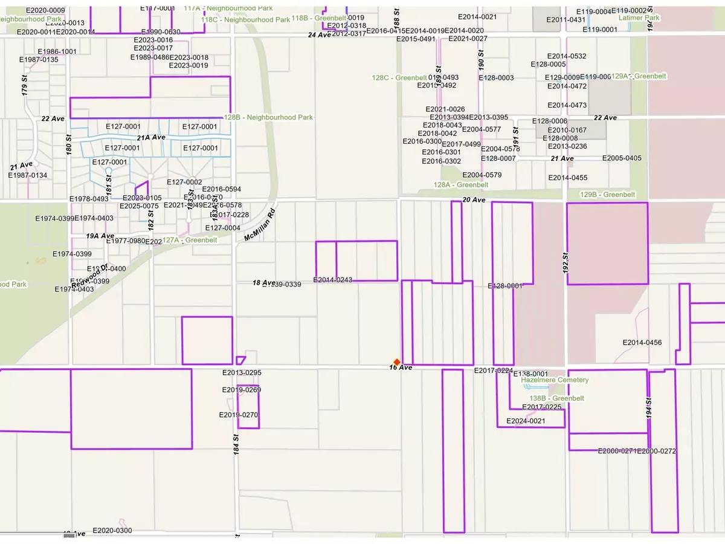Screen dimensions: 725x544
Task: Open the E2024-0021 permit label
Action: coord(526,421)
